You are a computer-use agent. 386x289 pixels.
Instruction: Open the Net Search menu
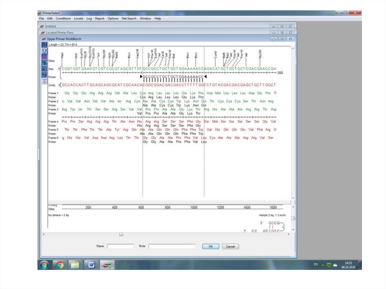[129, 18]
